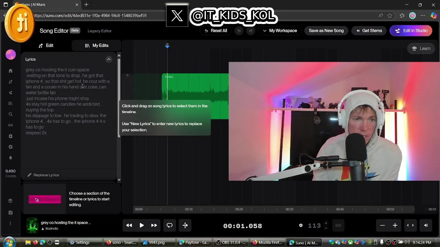Image resolution: width=440 pixels, height=247 pixels.
Task: Open the Radio broadcast icon in sidebar
Action: coord(11,125)
